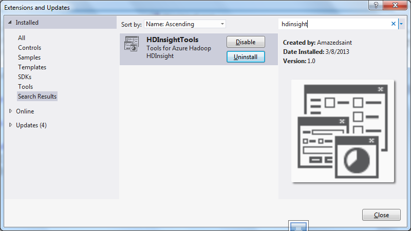Collapse the Installed section
Screen dimensions: 411x231
(10, 23)
